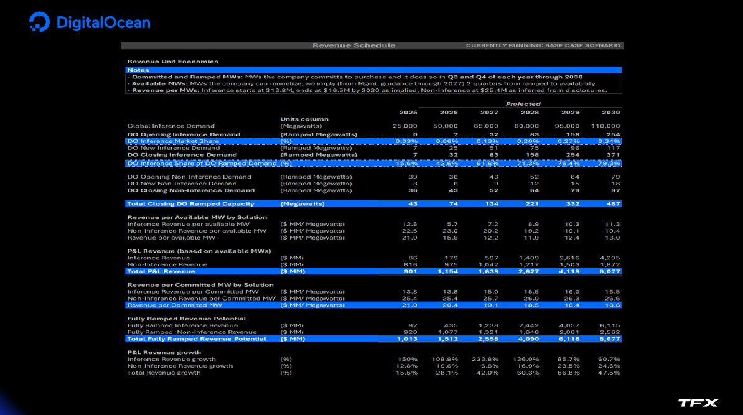Click the 0.34% market share value
743x415 pixels.
pos(609,141)
